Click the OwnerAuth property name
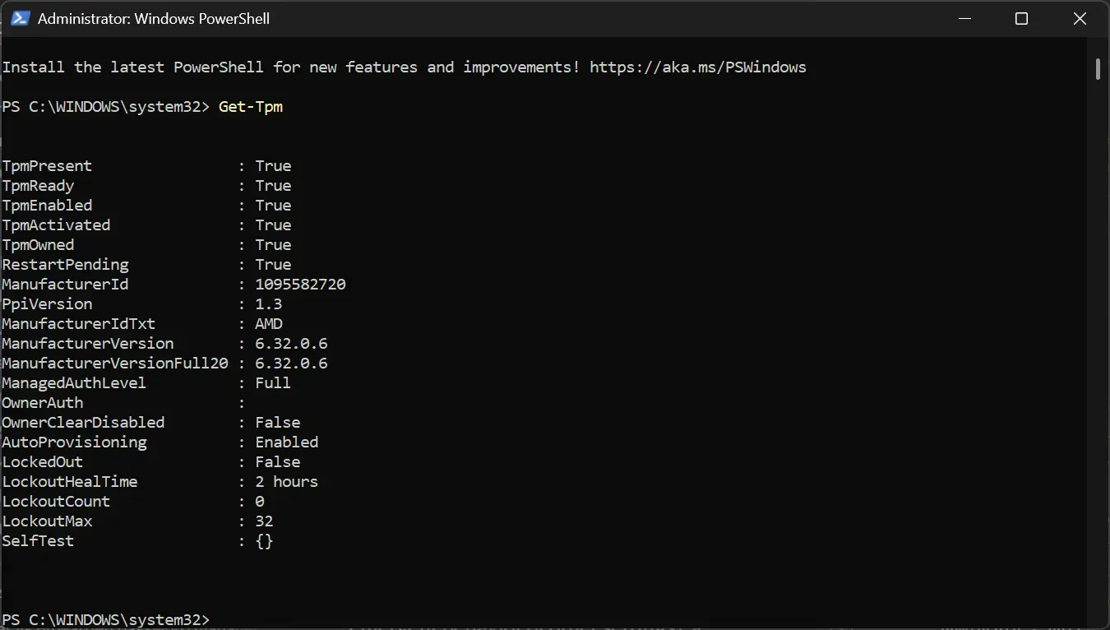1110x630 pixels. click(42, 403)
